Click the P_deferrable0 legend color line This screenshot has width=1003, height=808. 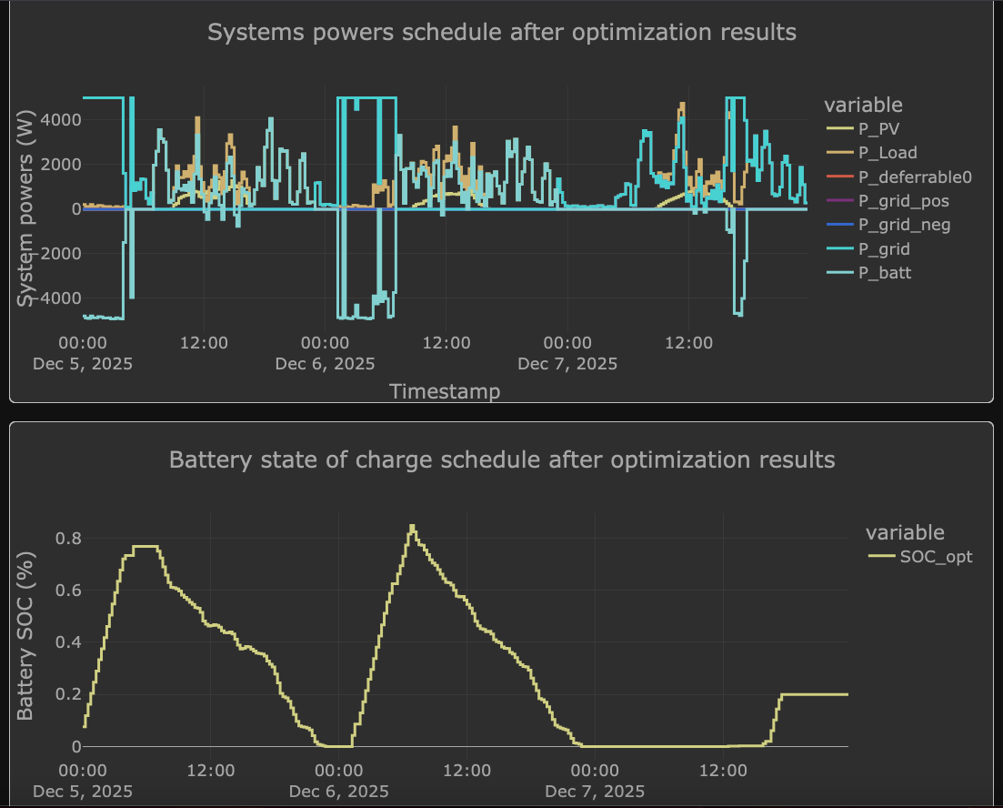tap(840, 177)
